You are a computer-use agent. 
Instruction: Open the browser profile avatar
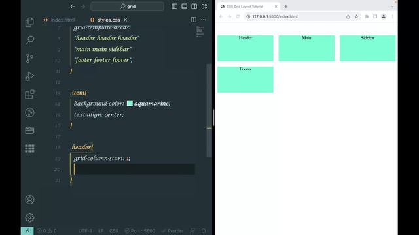(384, 16)
